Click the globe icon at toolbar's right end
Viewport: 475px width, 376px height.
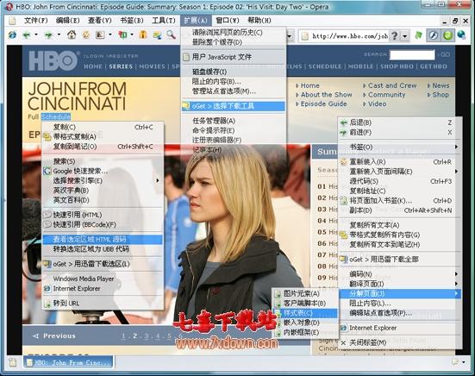pos(461,35)
